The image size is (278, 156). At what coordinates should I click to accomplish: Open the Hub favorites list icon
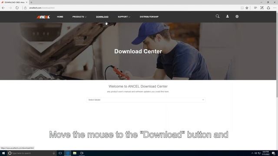[255, 8]
